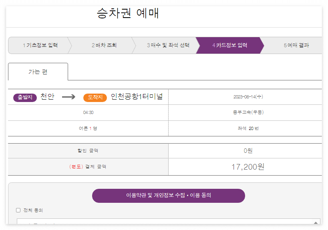This screenshot has height=230, width=328.
Task: Click discount value 0원
Action: 248,151
